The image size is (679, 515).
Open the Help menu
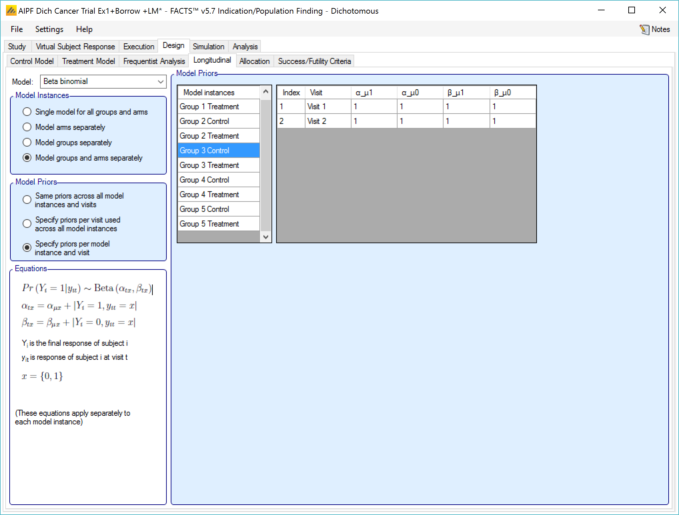[x=84, y=29]
